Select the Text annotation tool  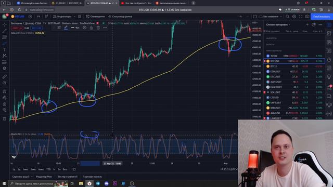click(5, 50)
